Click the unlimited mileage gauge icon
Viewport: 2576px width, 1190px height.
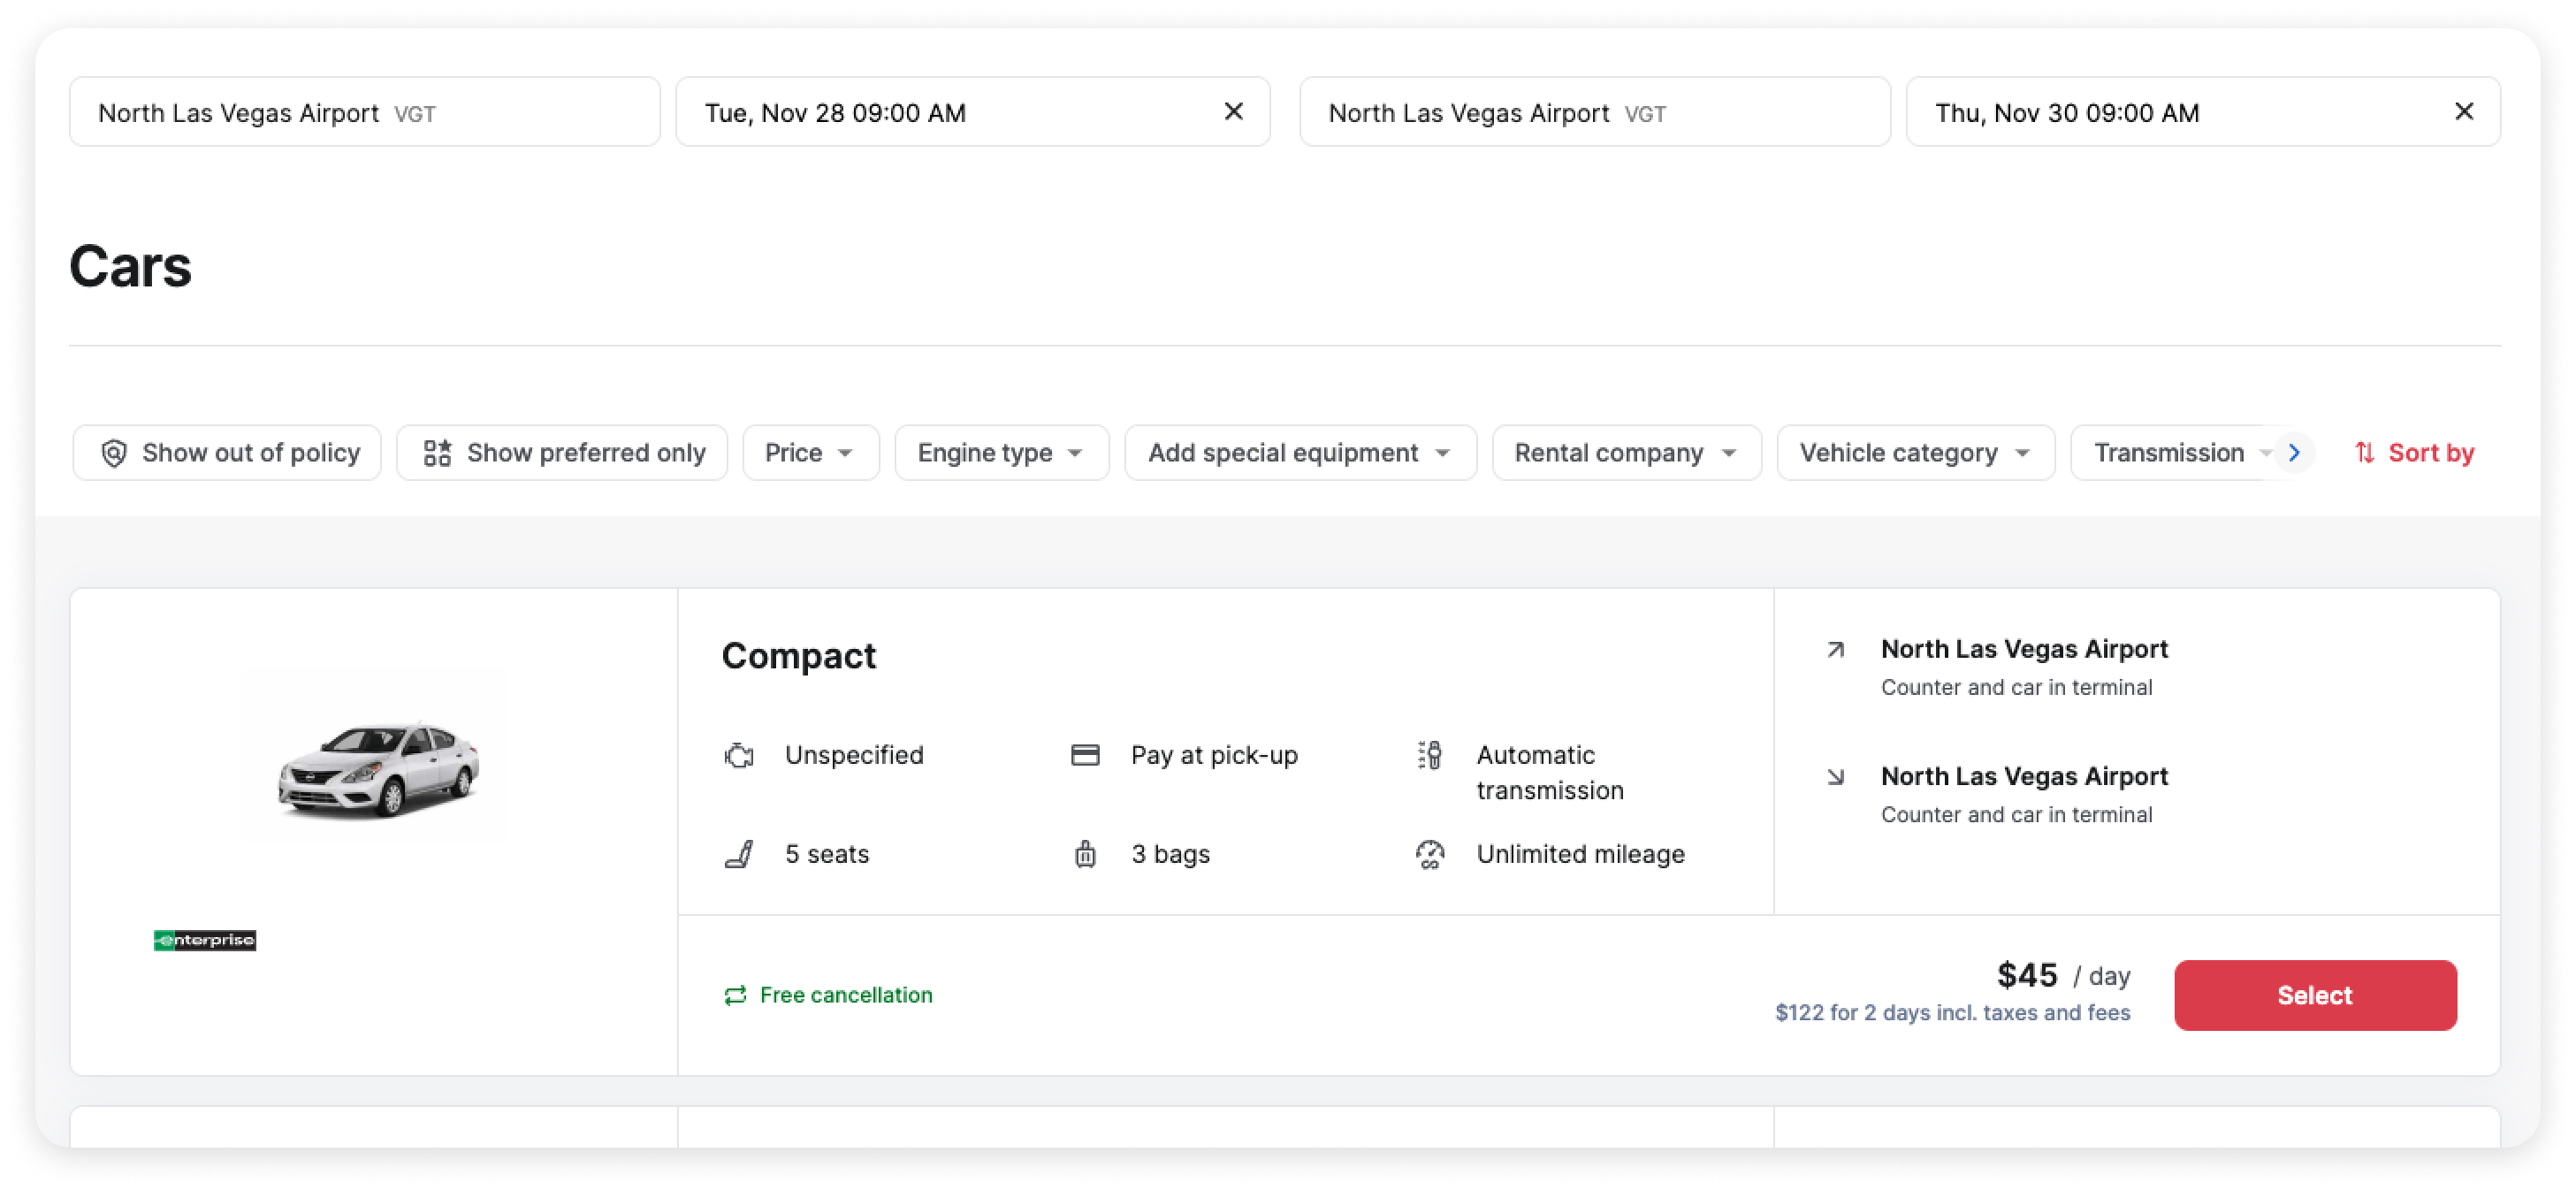click(x=1430, y=854)
